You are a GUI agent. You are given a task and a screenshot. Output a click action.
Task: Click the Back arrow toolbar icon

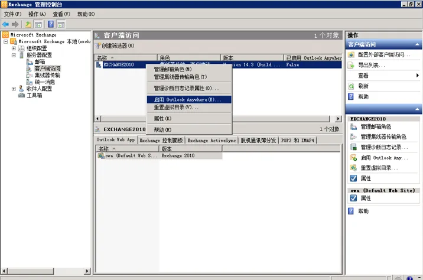point(5,25)
